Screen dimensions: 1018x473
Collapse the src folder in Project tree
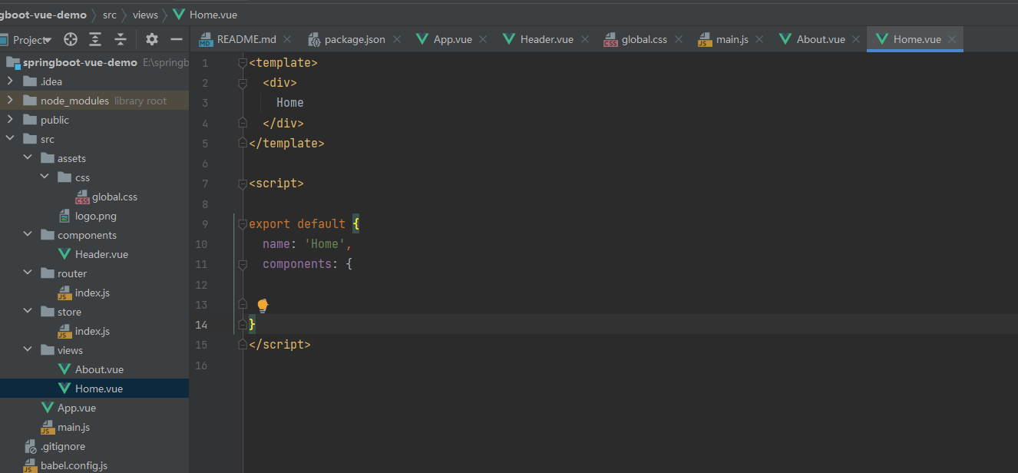[x=10, y=138]
